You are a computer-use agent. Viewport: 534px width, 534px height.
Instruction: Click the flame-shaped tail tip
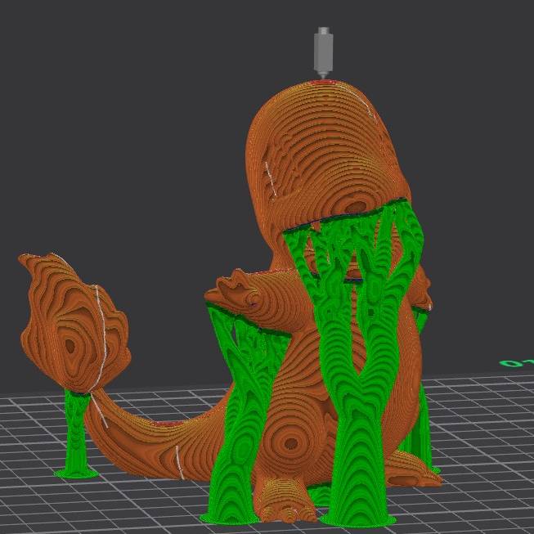[72, 327]
